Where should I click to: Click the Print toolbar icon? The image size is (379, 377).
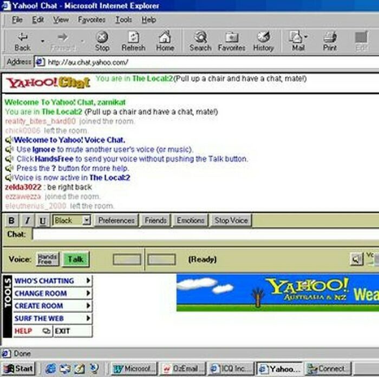pyautogui.click(x=330, y=41)
